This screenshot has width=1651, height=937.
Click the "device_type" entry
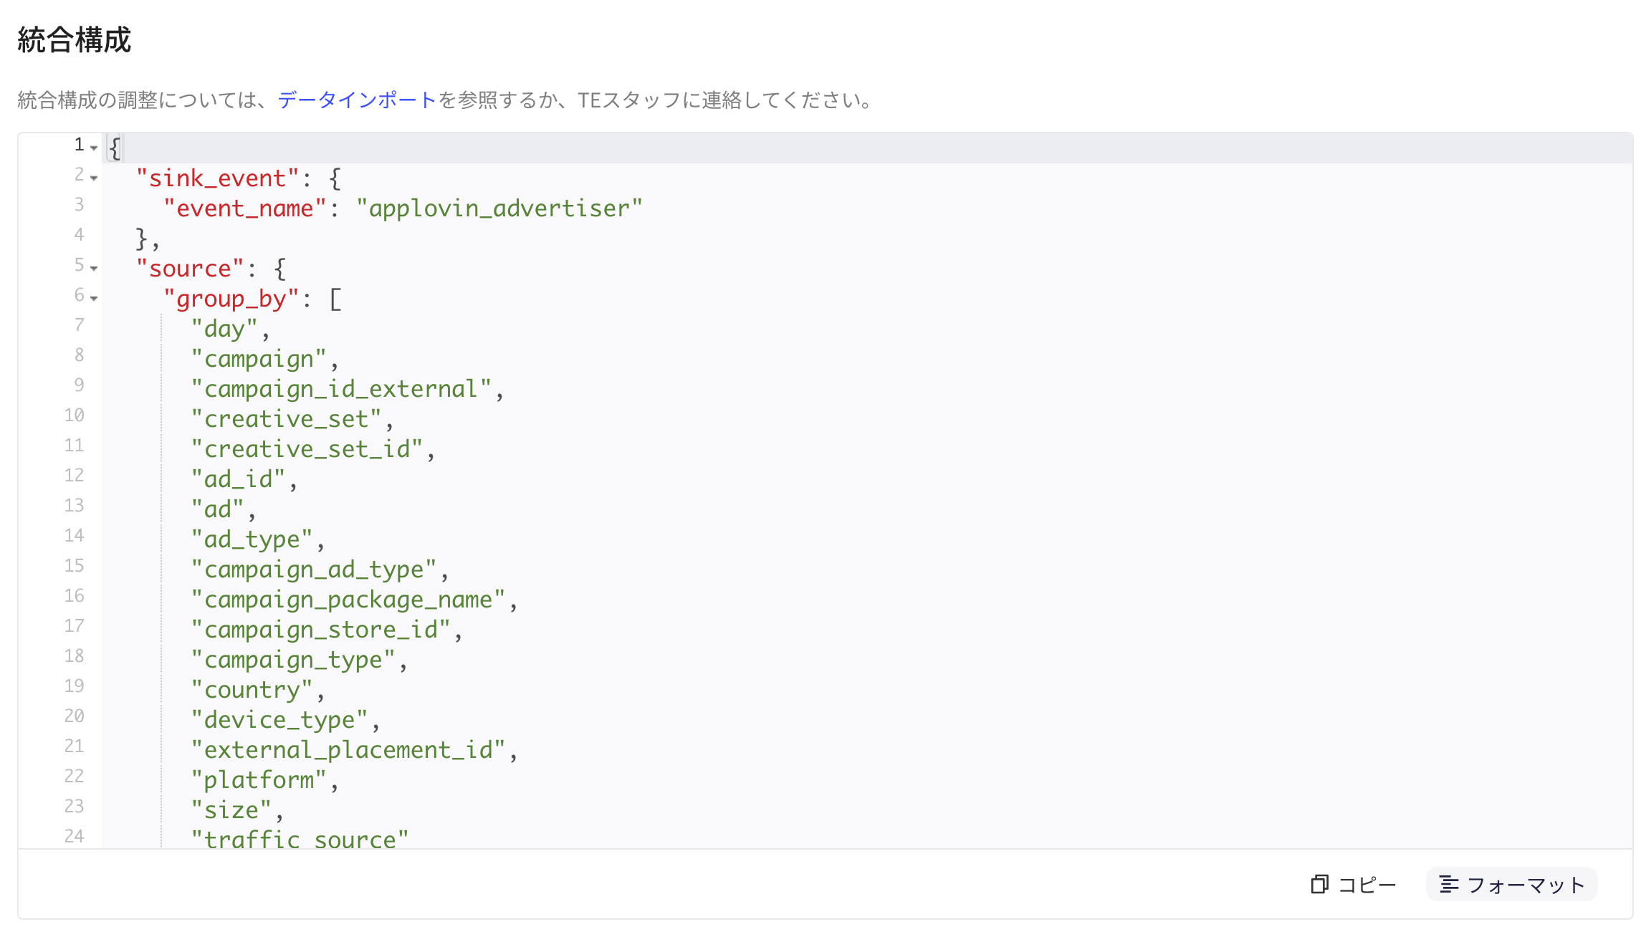click(x=279, y=720)
